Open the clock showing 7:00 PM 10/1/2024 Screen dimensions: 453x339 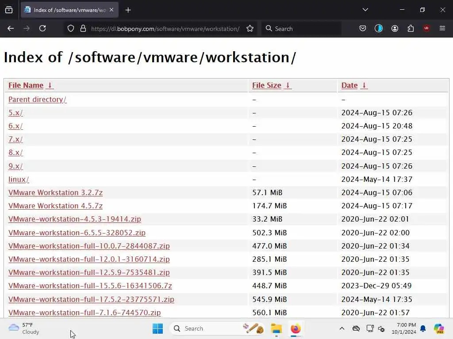[x=403, y=328]
